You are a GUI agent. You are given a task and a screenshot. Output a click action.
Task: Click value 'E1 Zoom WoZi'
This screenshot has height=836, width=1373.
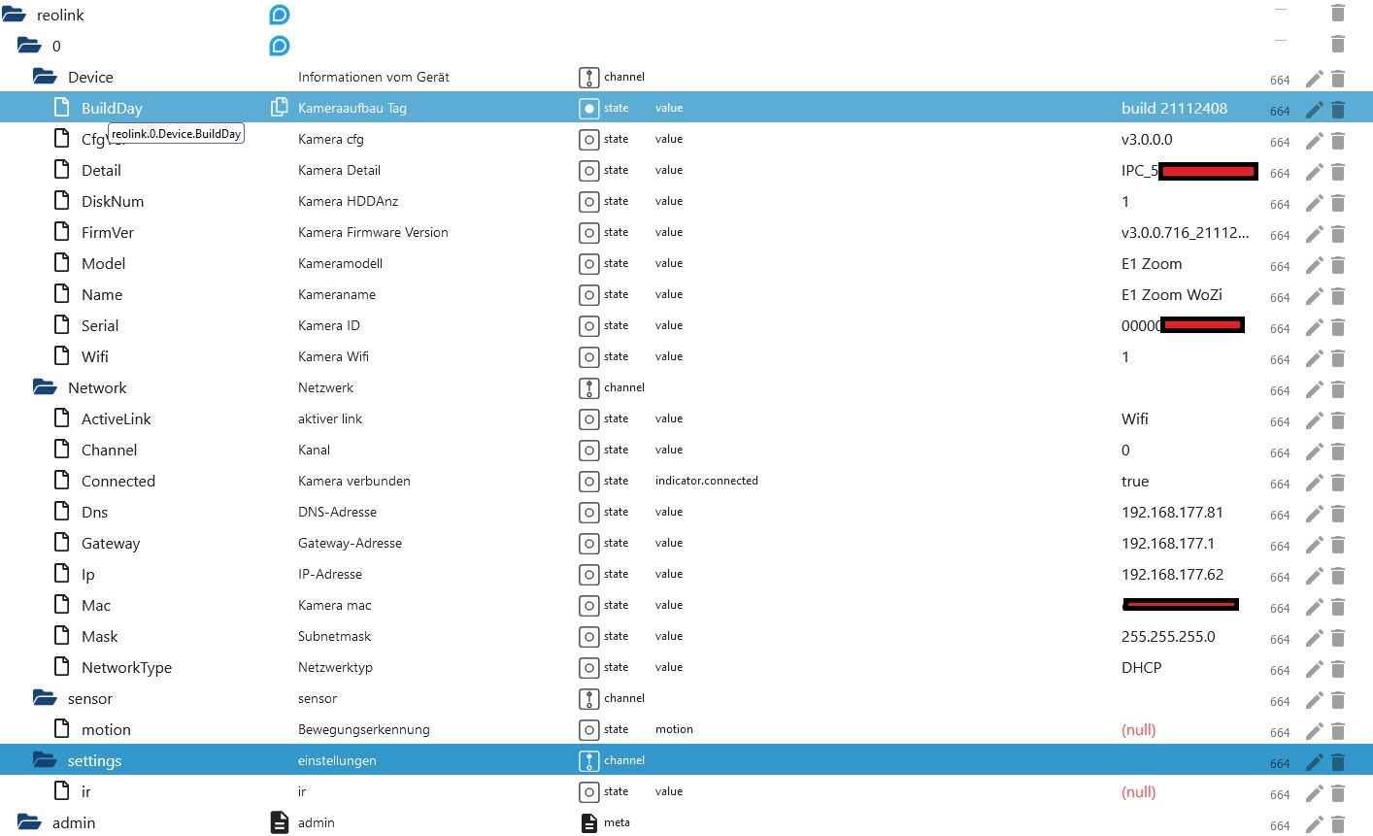tap(1172, 294)
